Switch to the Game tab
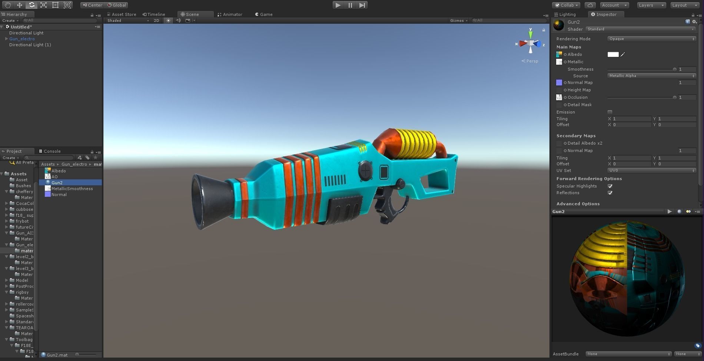Image resolution: width=704 pixels, height=361 pixels. point(264,14)
